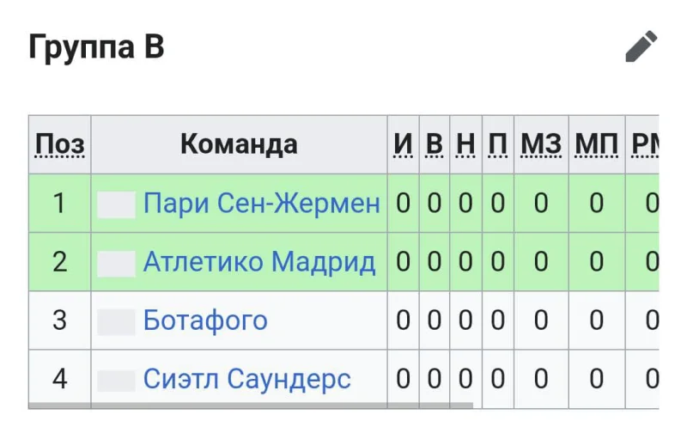Click the edit pencil icon
The height and width of the screenshot is (433, 687).
coord(641,46)
